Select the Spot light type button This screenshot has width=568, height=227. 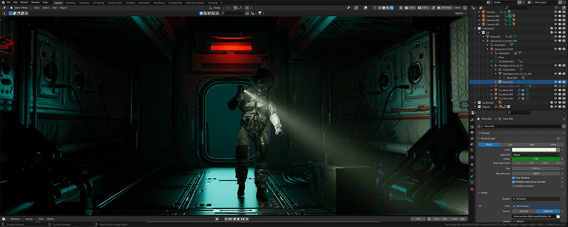532,145
